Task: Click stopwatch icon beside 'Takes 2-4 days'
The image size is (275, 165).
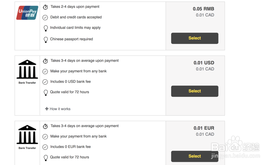Action: (45, 7)
